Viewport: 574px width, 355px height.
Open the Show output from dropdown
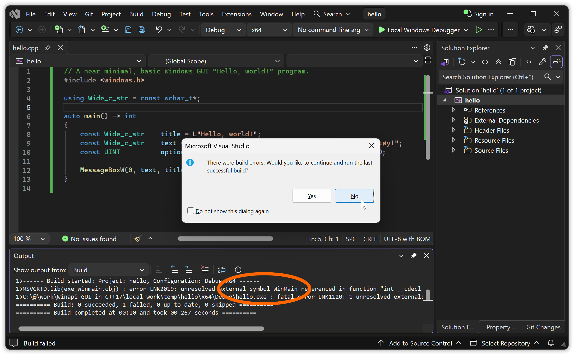point(108,270)
